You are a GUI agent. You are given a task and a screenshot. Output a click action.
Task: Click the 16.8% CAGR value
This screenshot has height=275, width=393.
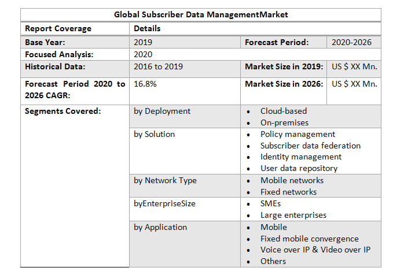[145, 84]
